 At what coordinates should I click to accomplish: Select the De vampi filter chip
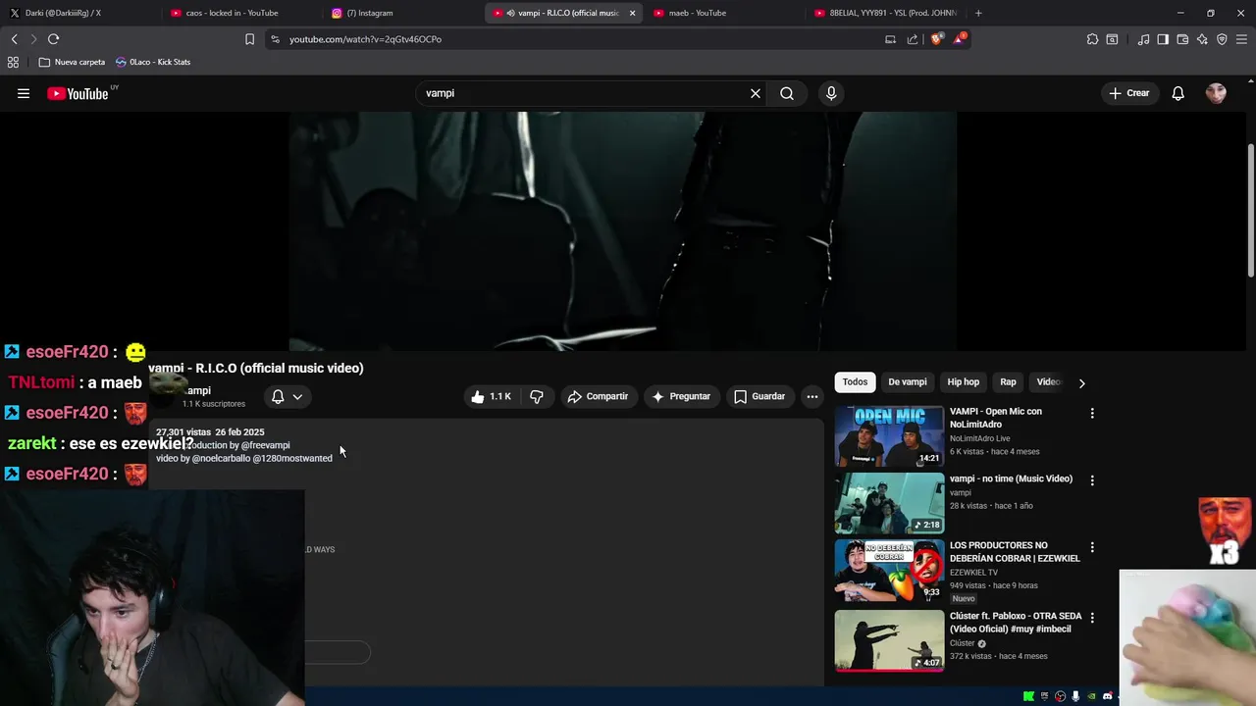coord(908,382)
